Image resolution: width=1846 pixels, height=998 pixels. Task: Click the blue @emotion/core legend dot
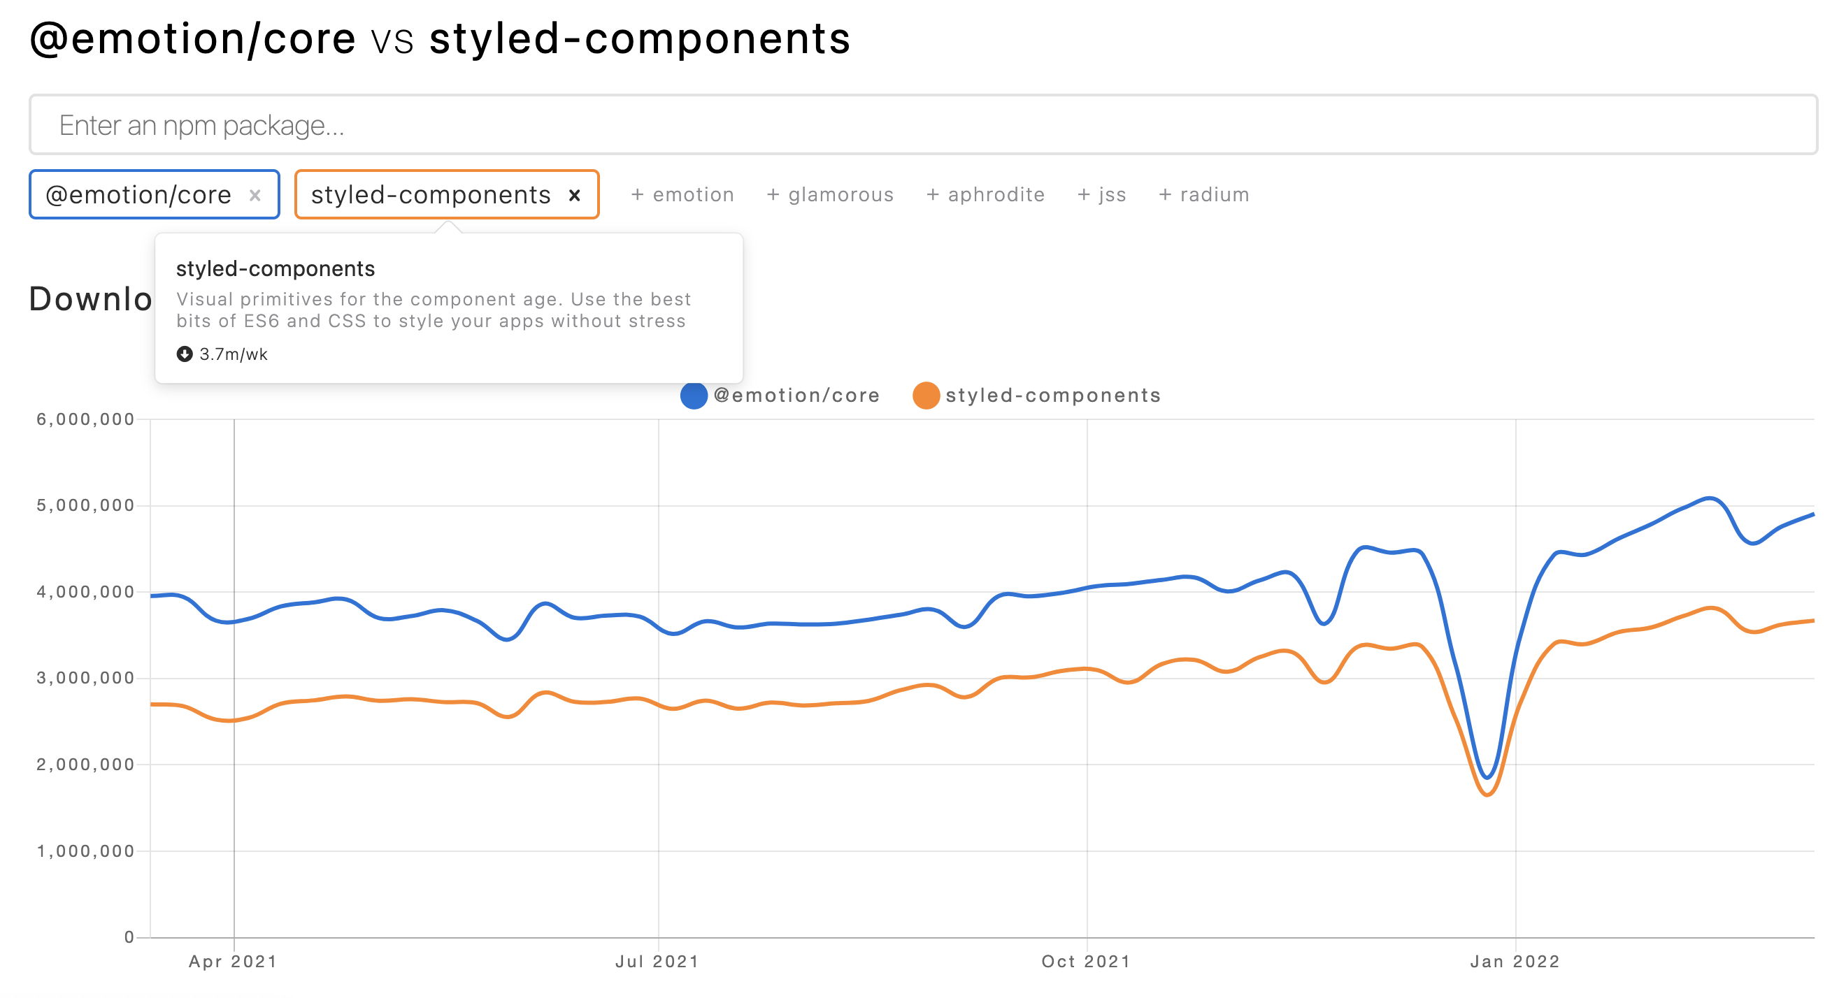pyautogui.click(x=694, y=395)
